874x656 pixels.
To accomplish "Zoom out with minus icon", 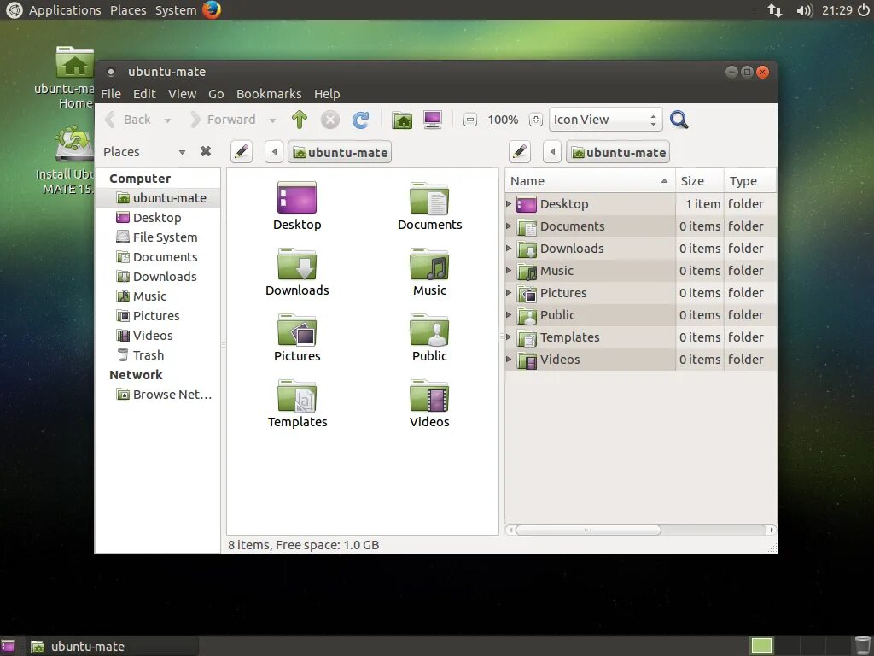I will (x=470, y=120).
